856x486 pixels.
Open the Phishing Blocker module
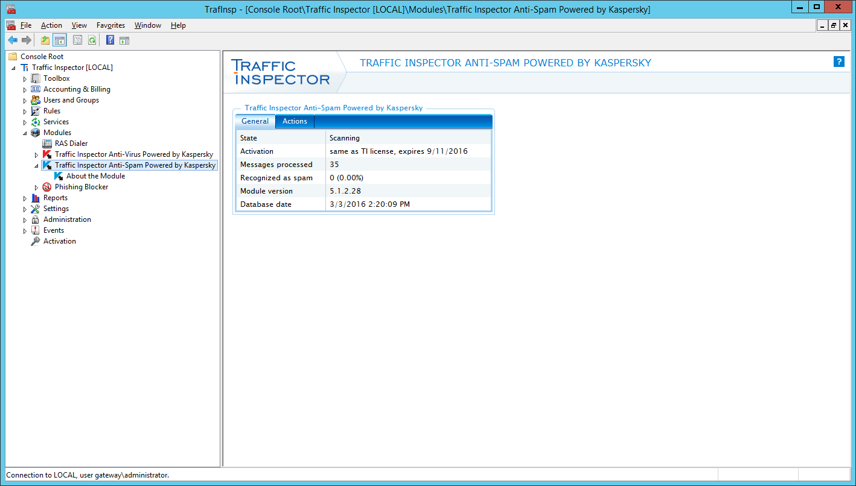81,187
